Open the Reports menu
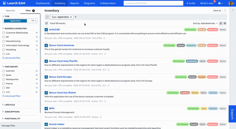This screenshot has width=236, height=129. [75, 3]
